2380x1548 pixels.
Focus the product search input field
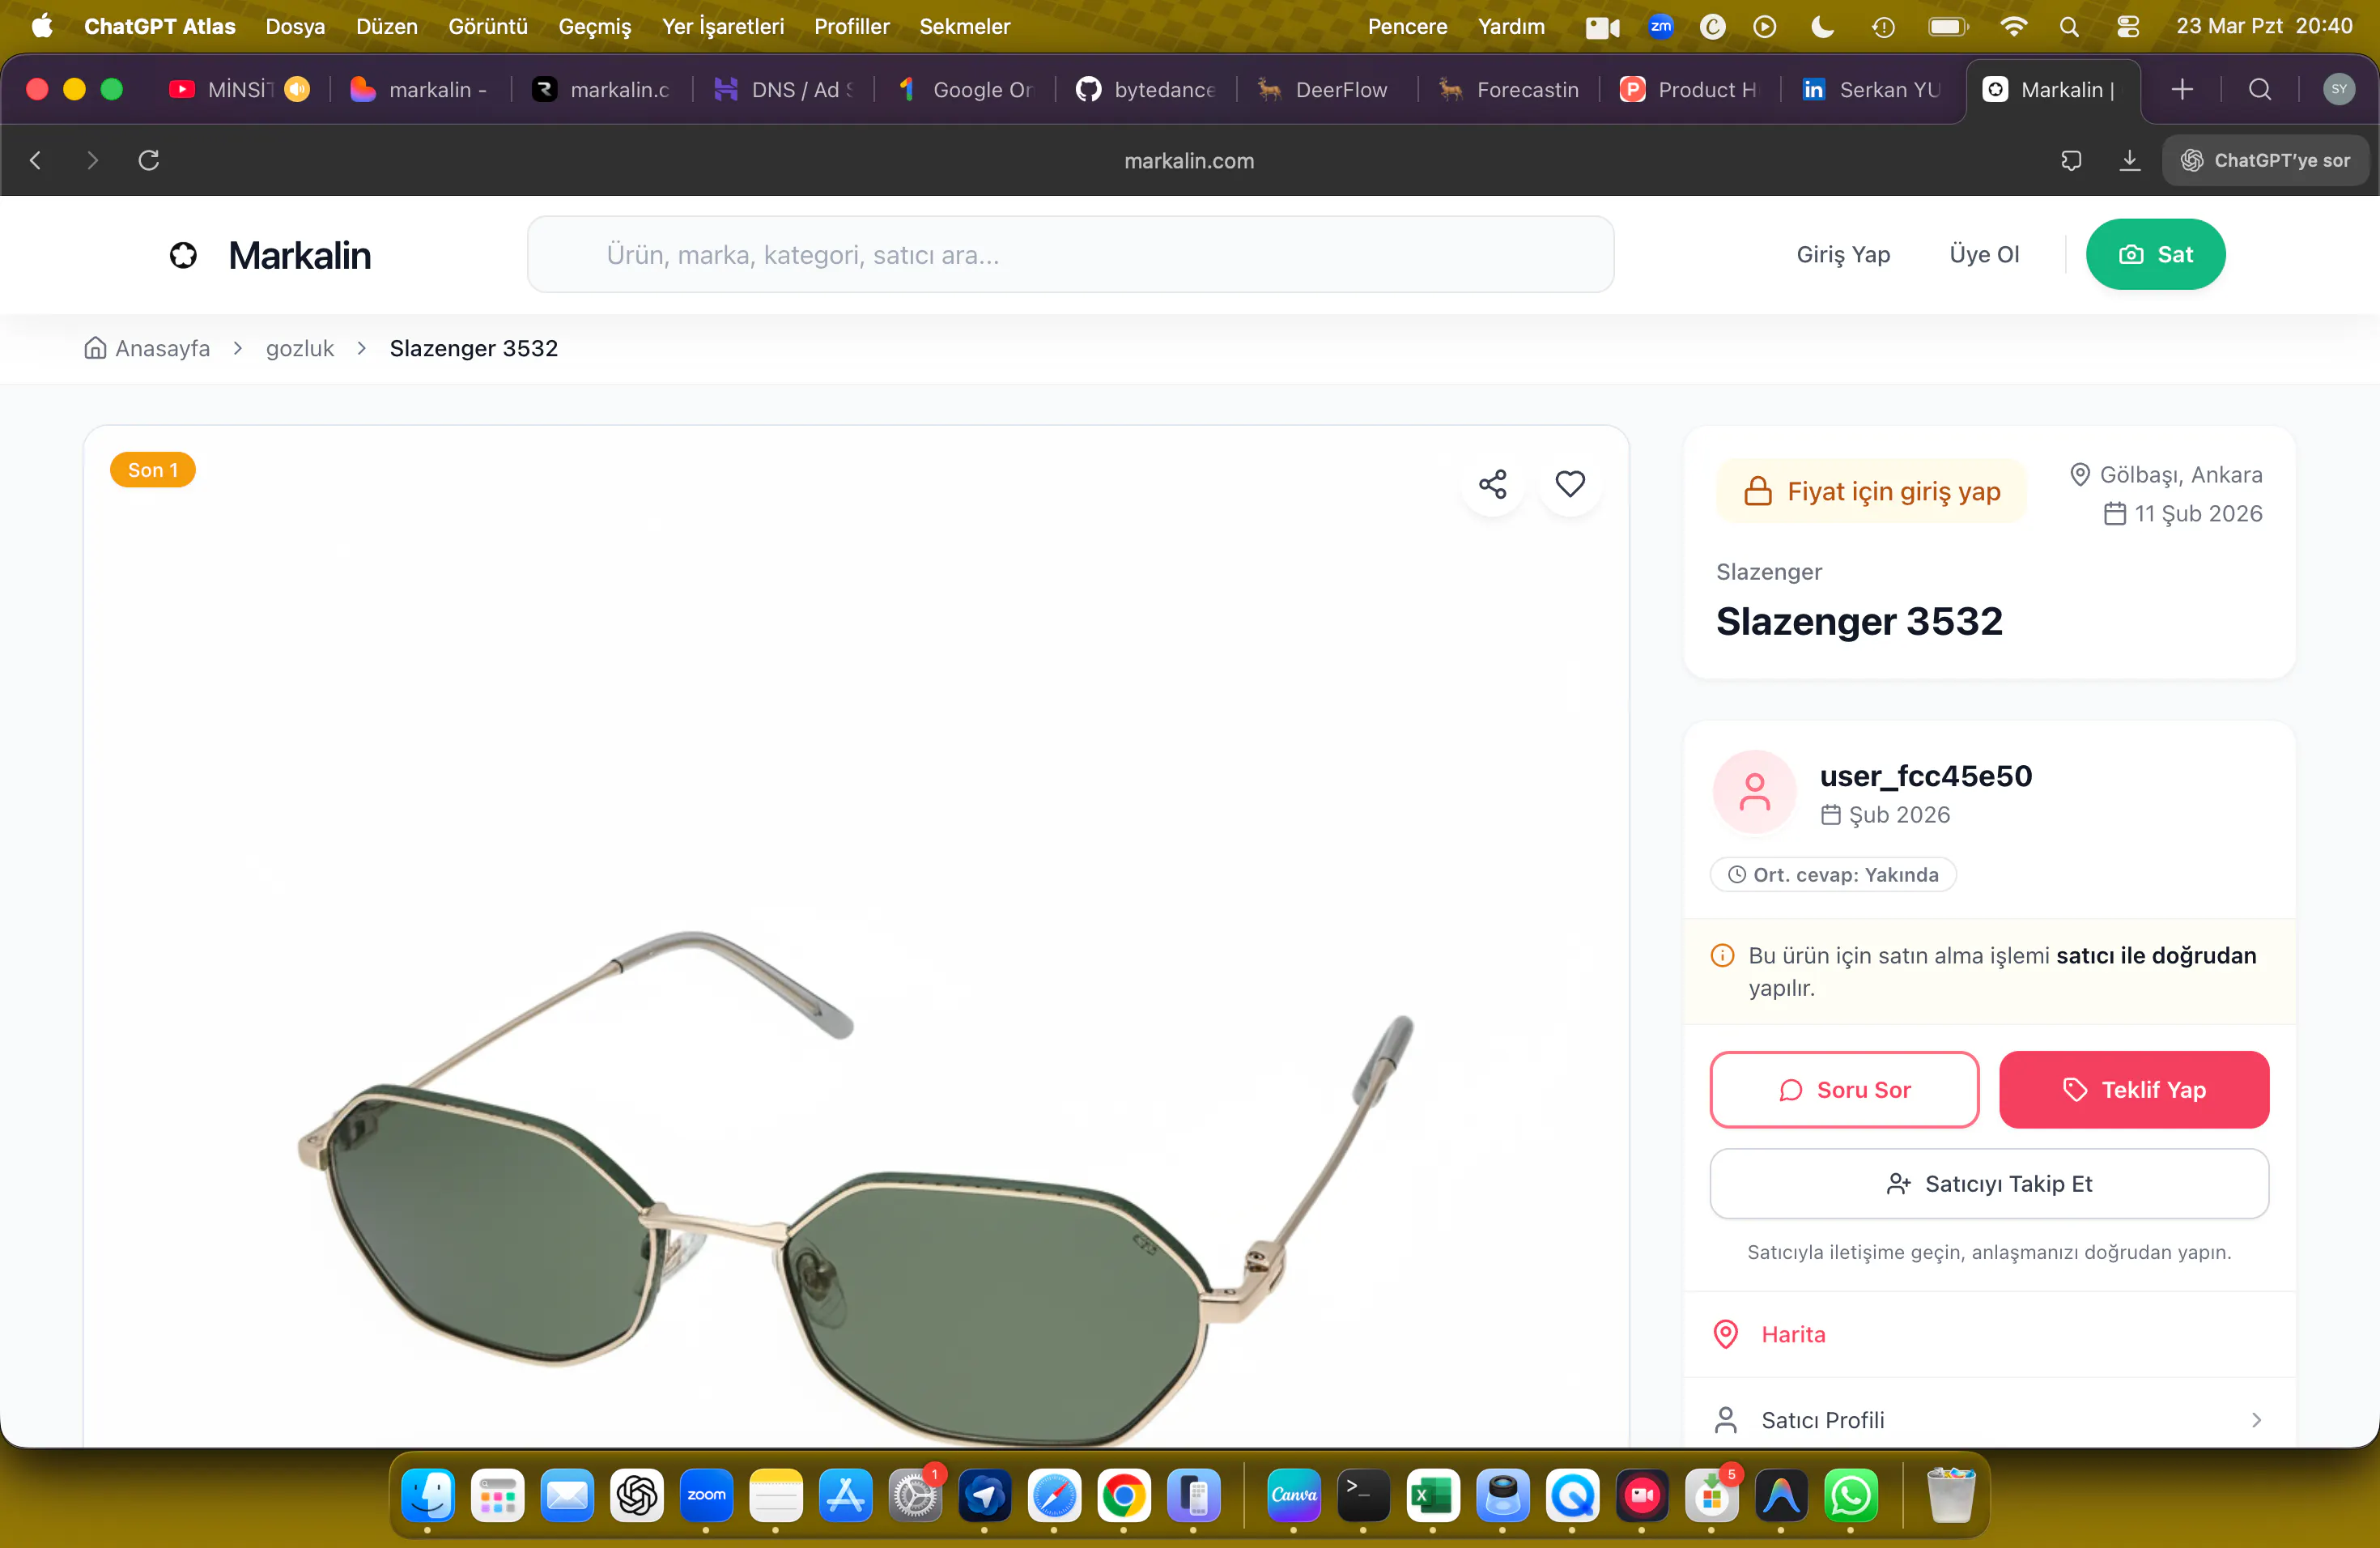click(x=1070, y=255)
